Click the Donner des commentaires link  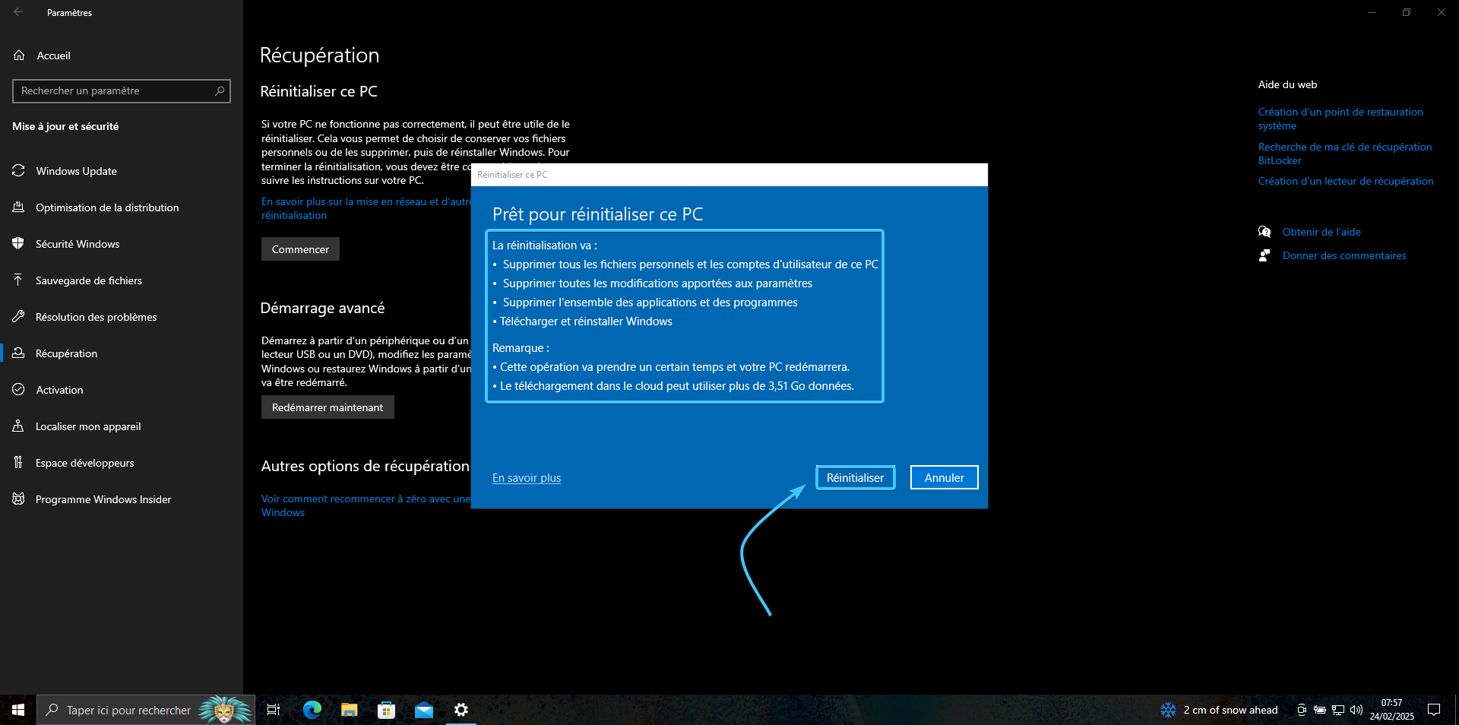[1344, 255]
